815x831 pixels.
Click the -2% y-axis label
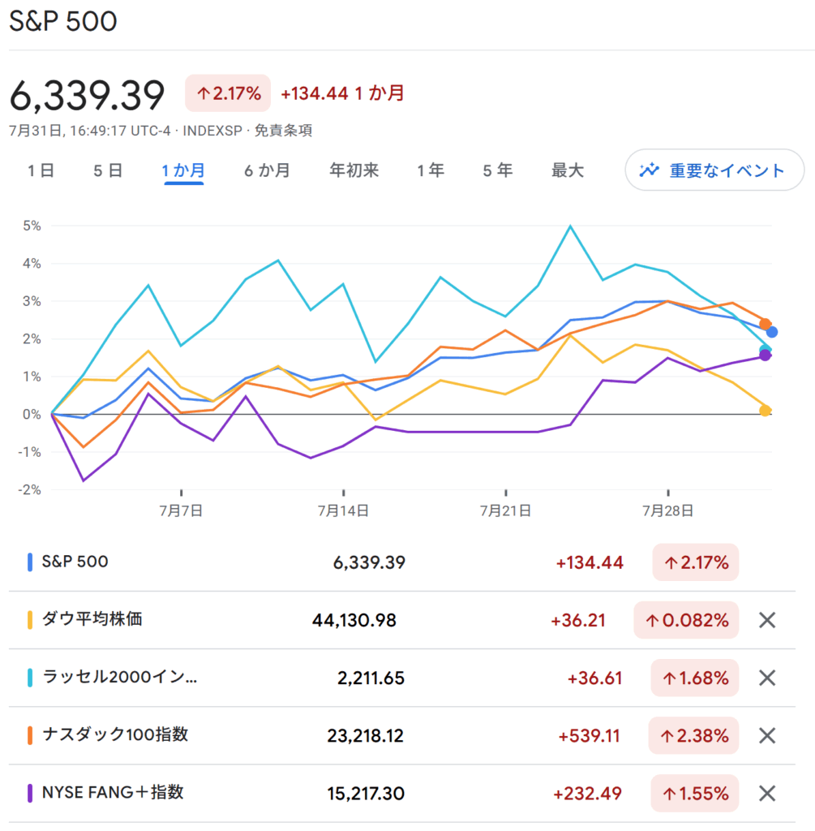[30, 489]
